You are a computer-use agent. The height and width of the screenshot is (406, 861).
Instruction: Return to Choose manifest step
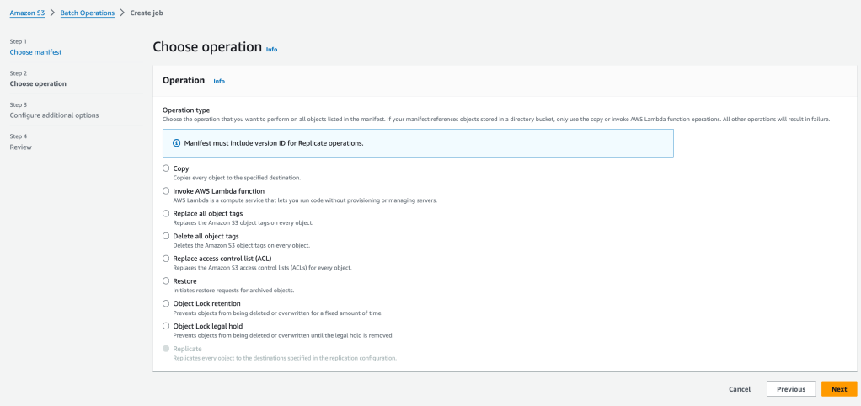click(x=35, y=52)
